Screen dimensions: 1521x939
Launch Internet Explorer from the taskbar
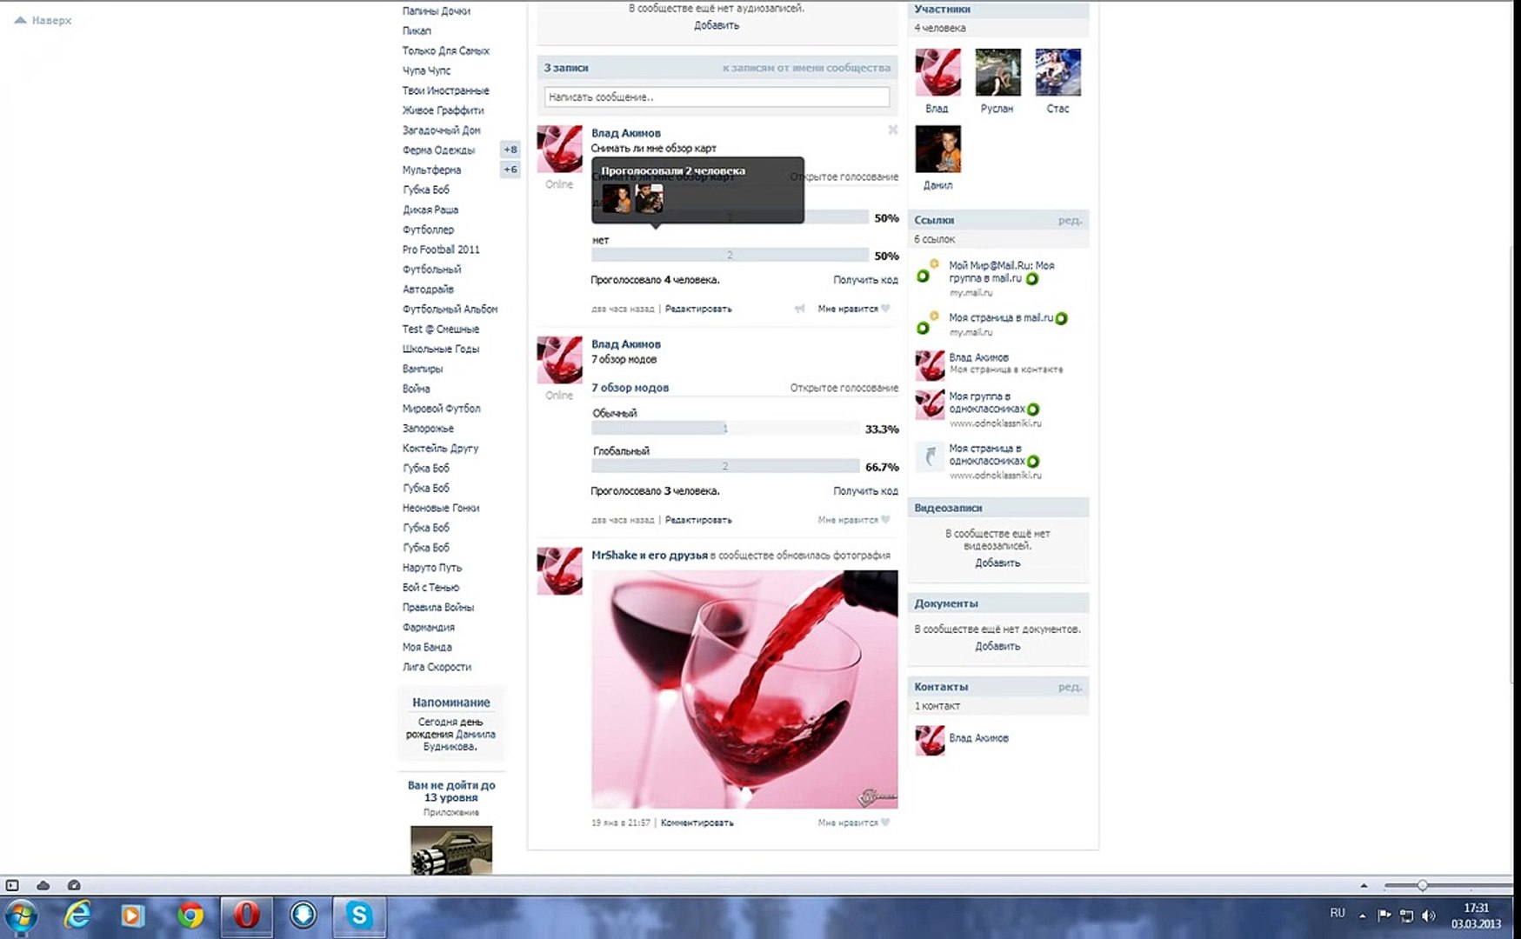click(x=77, y=916)
